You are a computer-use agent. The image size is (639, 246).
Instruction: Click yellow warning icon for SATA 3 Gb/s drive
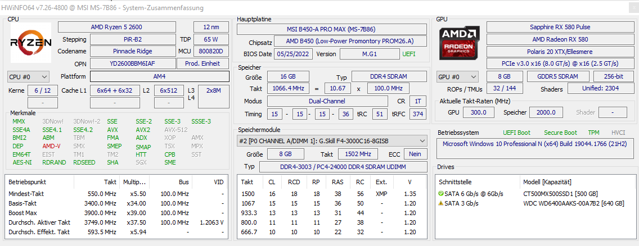440,203
